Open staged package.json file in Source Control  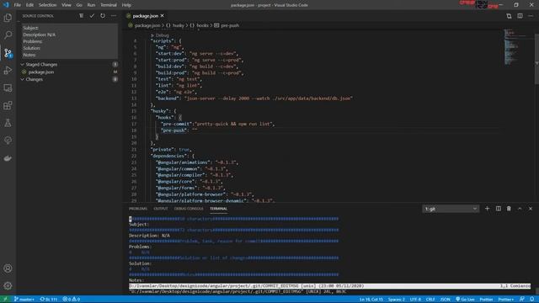click(41, 72)
